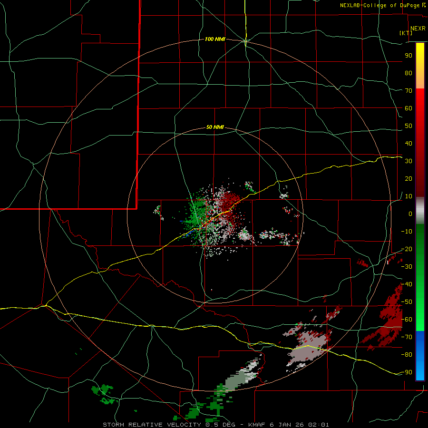The width and height of the screenshot is (428, 428).
Task: Click the [KT] units label
Action: click(406, 33)
